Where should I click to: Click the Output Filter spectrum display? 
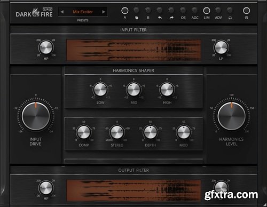[x=133, y=190]
